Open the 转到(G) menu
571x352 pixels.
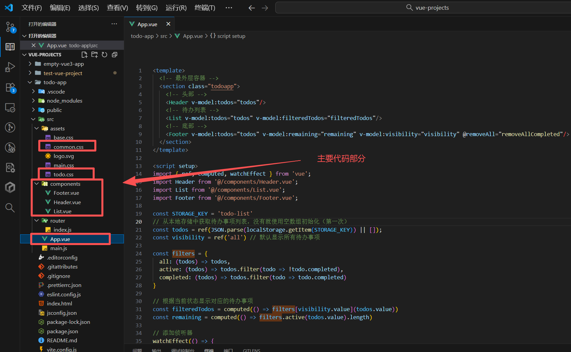(147, 8)
